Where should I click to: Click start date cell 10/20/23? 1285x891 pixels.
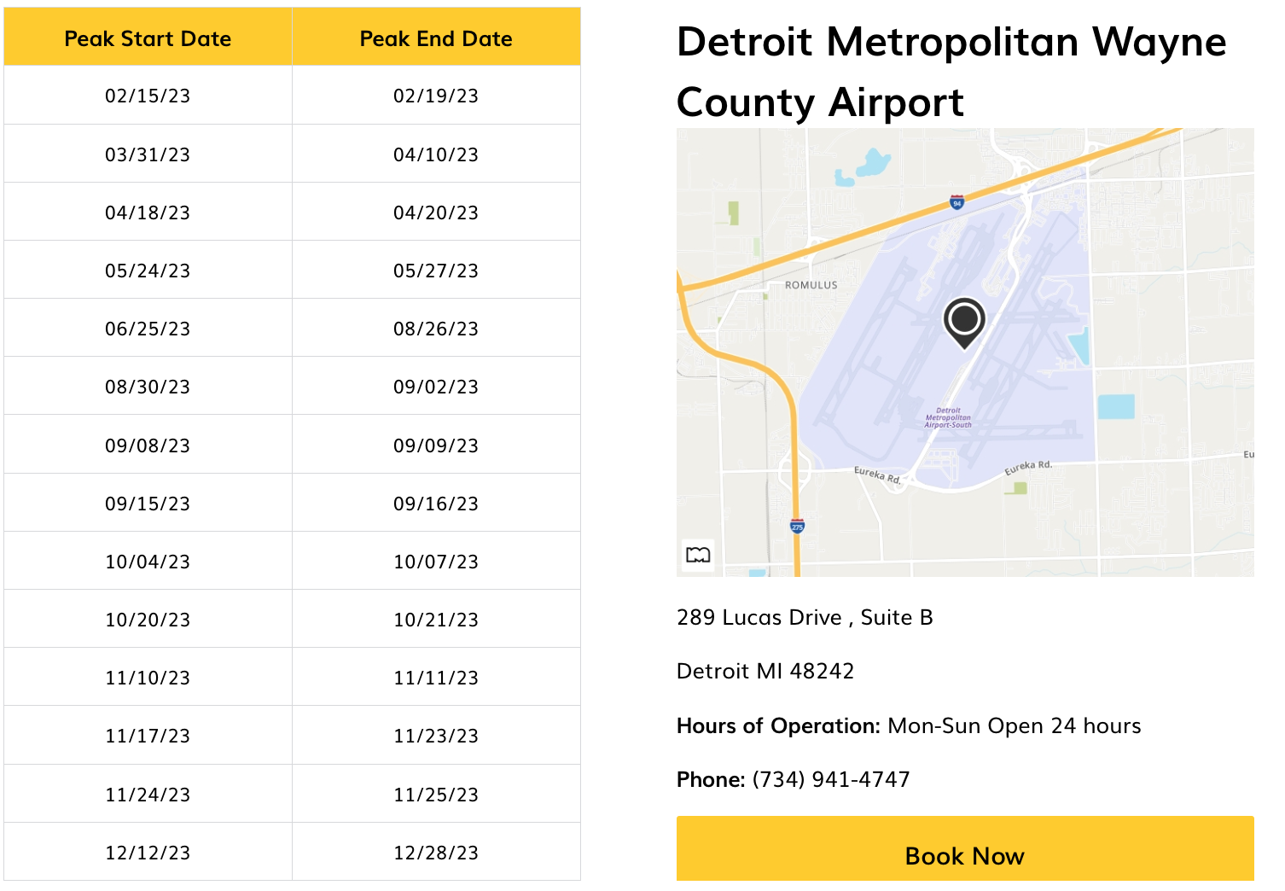pos(148,619)
